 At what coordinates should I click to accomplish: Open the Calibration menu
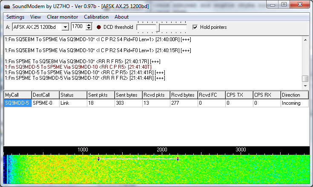tap(96, 17)
